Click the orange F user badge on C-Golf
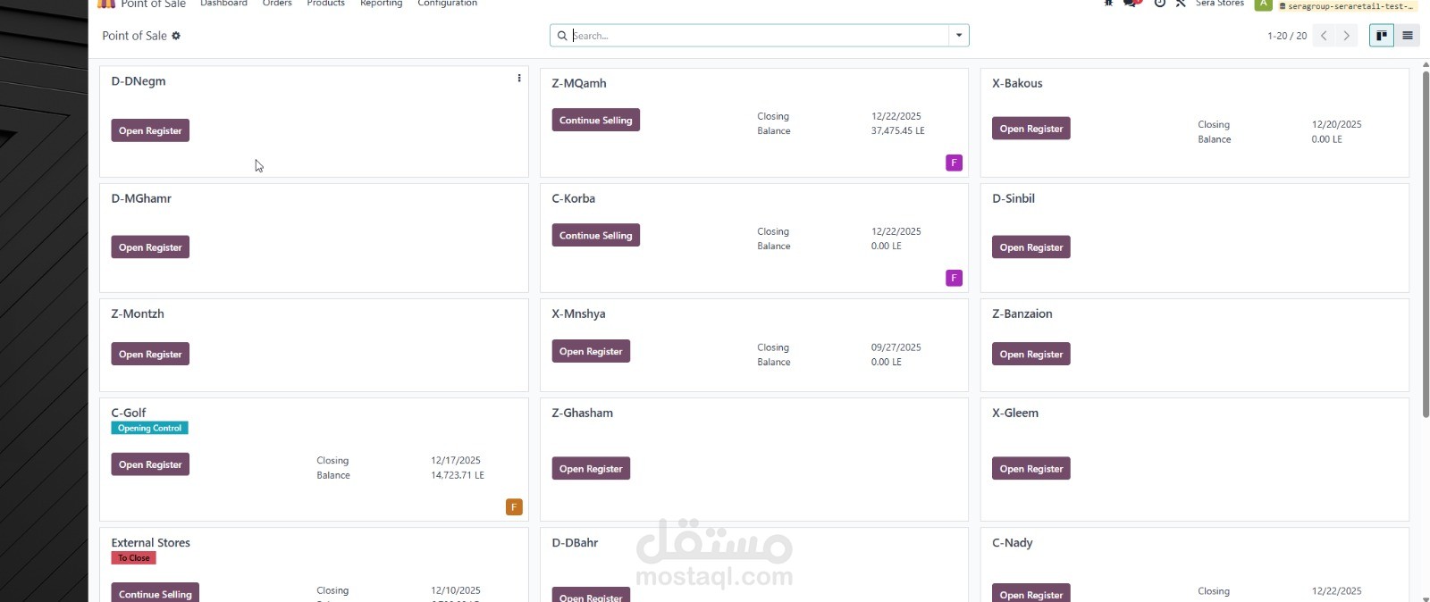The height and width of the screenshot is (602, 1430). [x=514, y=507]
